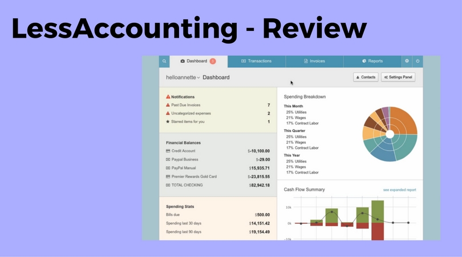
Task: Click the settings gear icon
Action: [x=407, y=61]
